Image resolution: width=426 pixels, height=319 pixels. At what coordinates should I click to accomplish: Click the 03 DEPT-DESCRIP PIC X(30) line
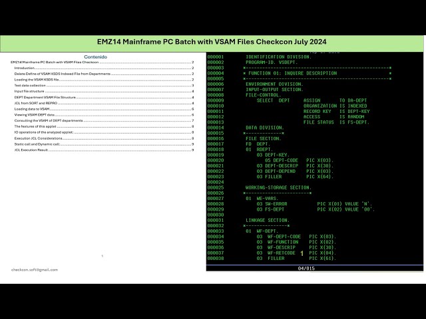[295, 165]
